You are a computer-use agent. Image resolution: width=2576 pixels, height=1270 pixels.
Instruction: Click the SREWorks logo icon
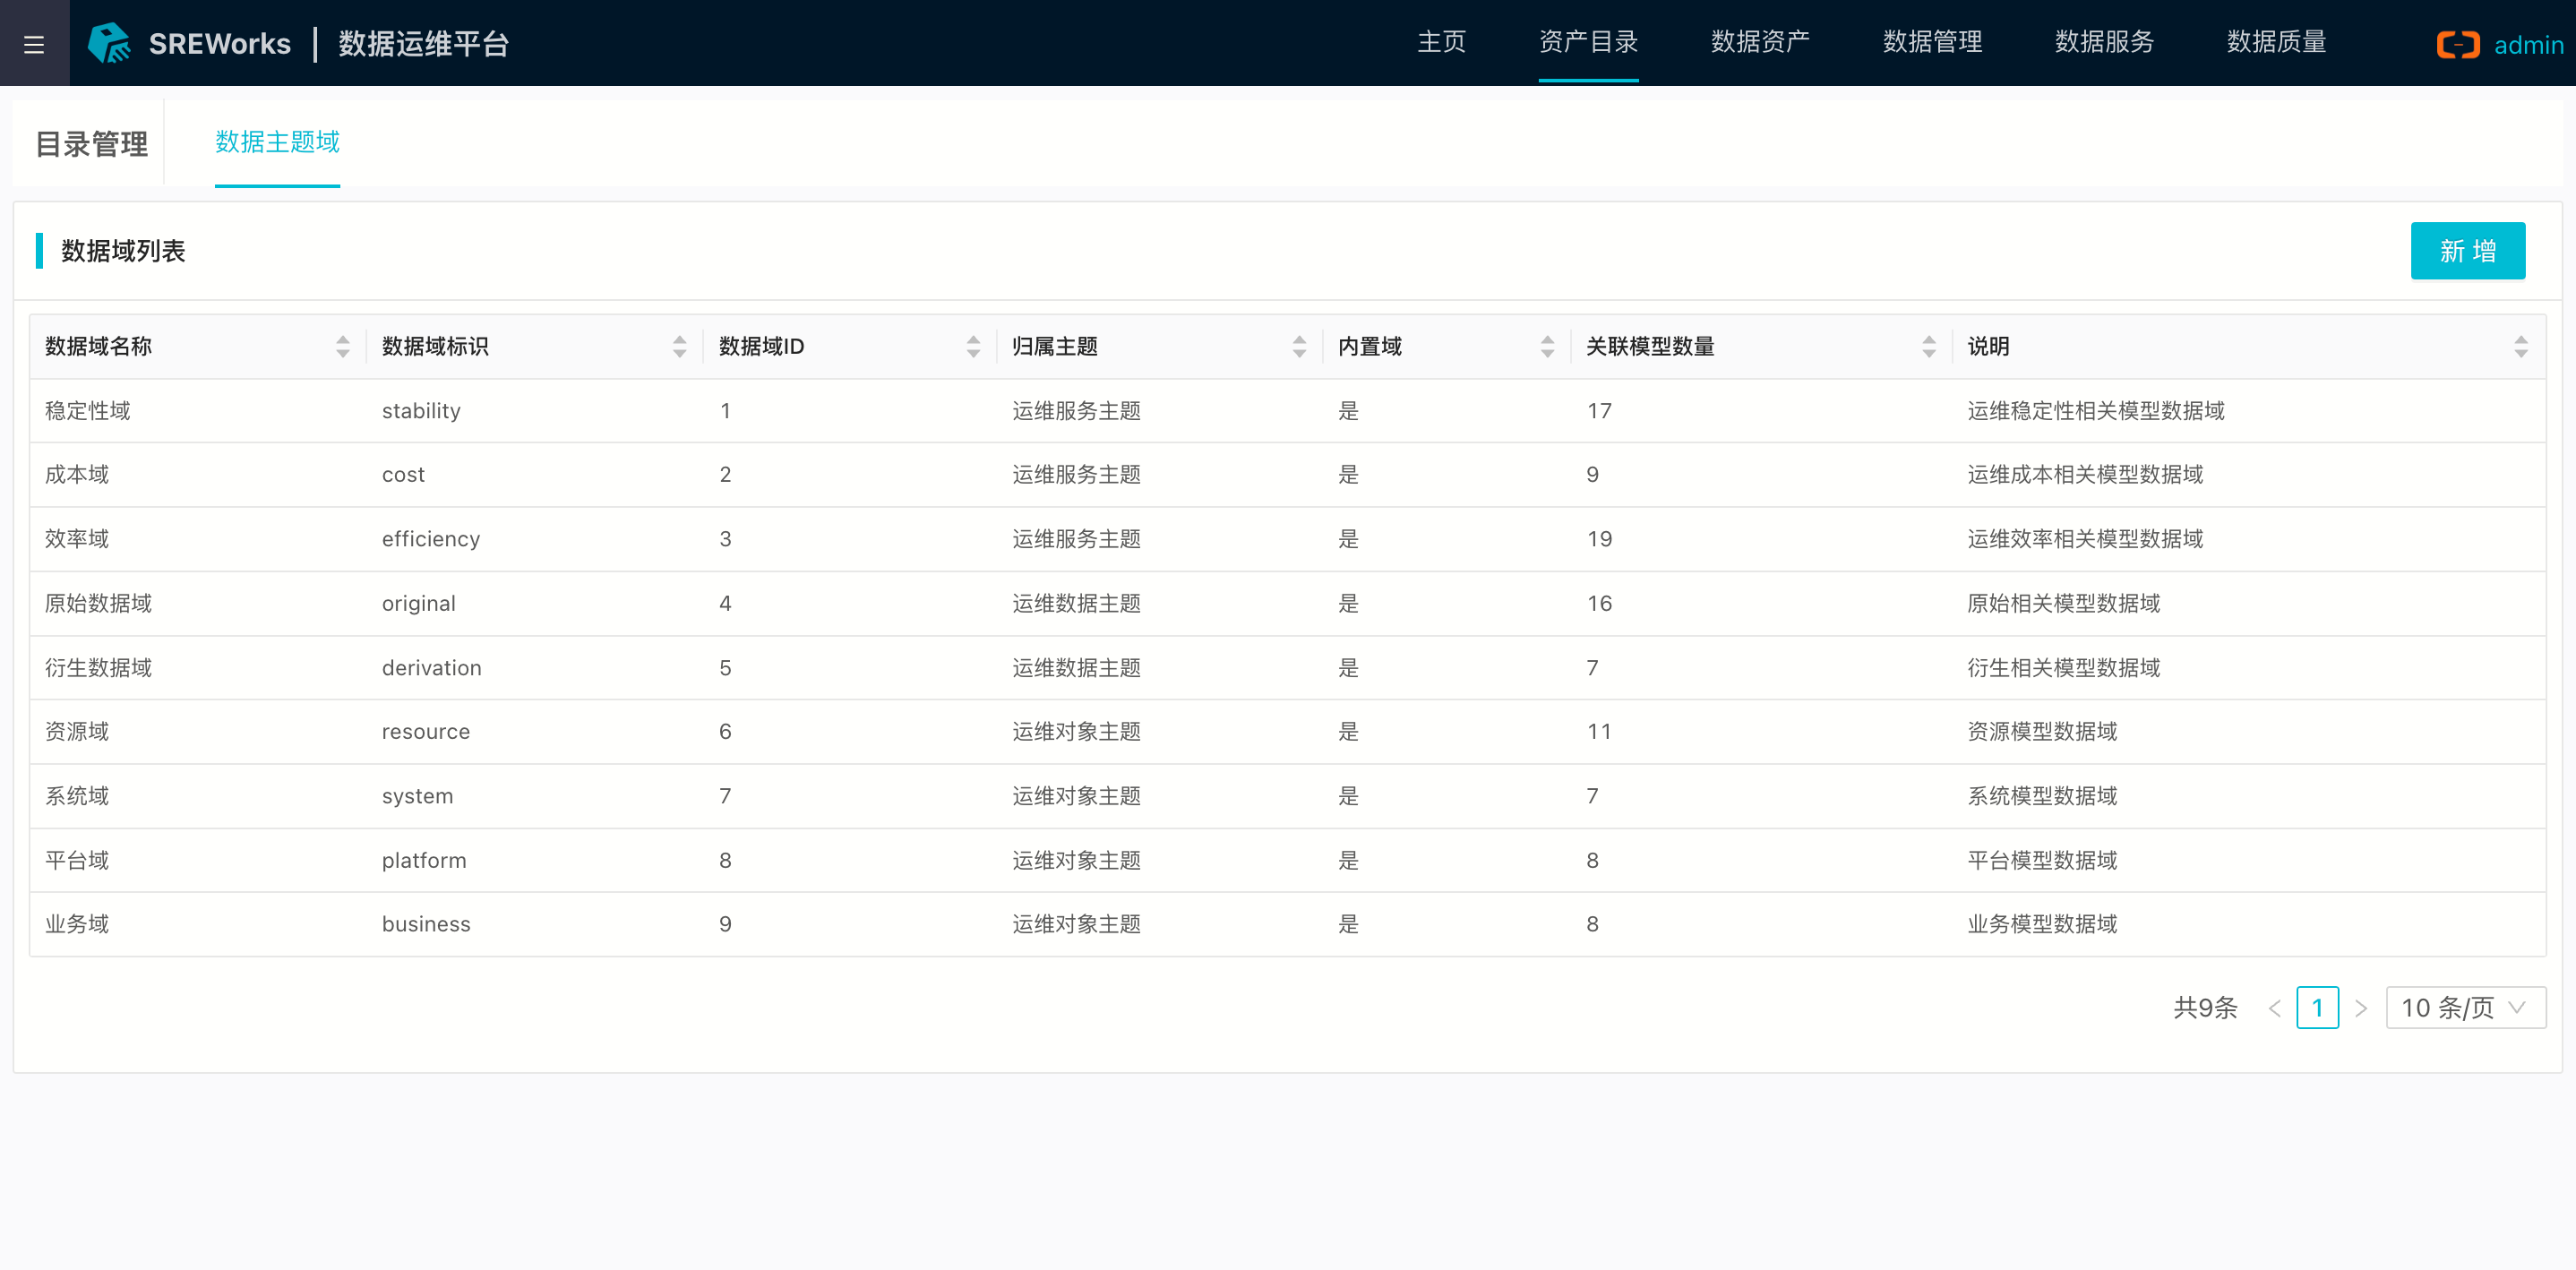tap(110, 43)
